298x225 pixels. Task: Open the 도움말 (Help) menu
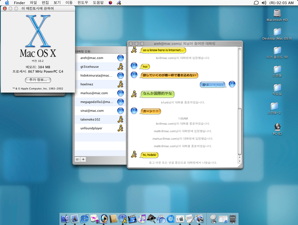click(98, 3)
